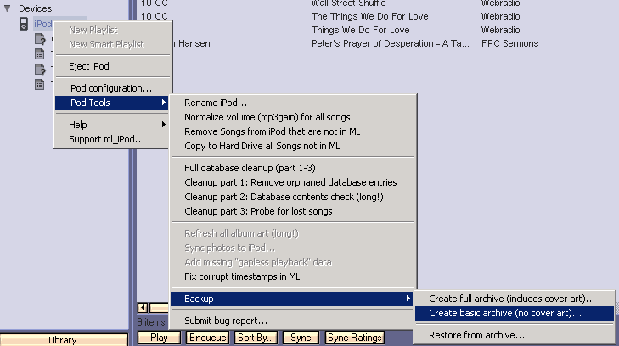This screenshot has width=619, height=346.
Task: Select the iPod entry under Devices
Action: coord(42,24)
